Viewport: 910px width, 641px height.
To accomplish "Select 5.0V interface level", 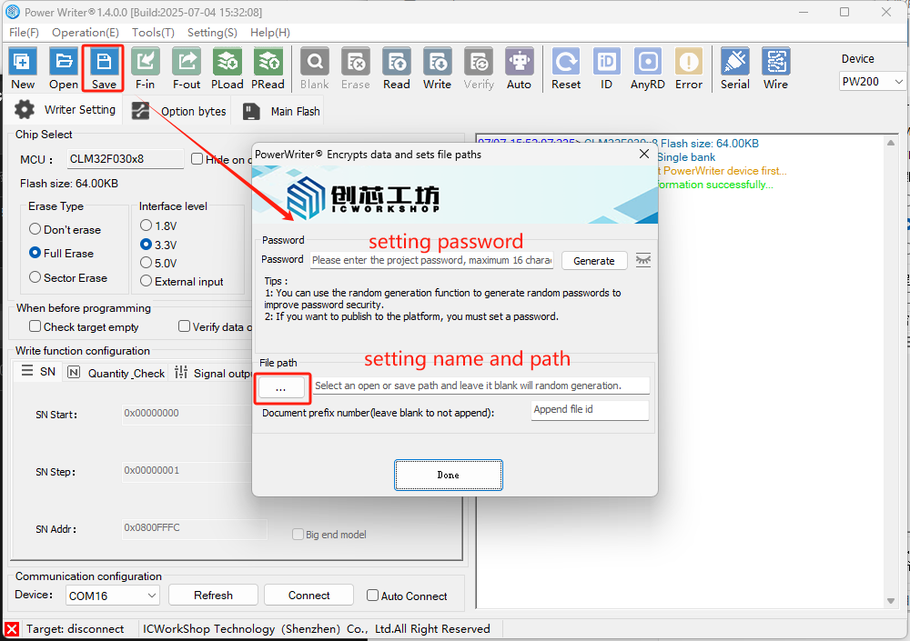I will point(147,263).
